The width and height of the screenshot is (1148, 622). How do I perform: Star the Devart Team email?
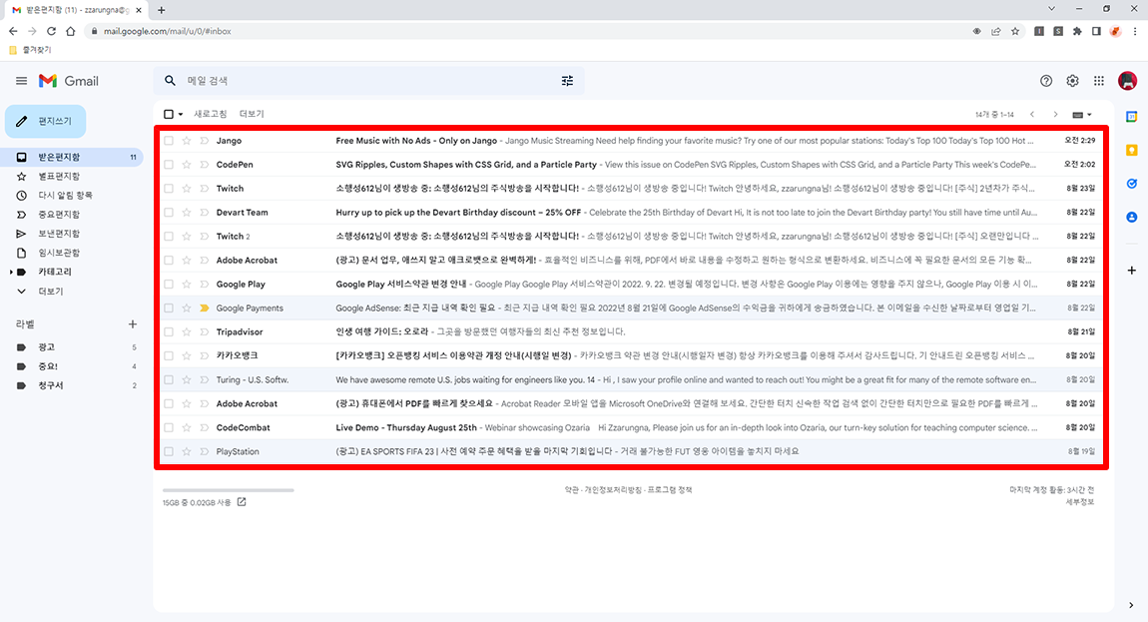coord(187,213)
